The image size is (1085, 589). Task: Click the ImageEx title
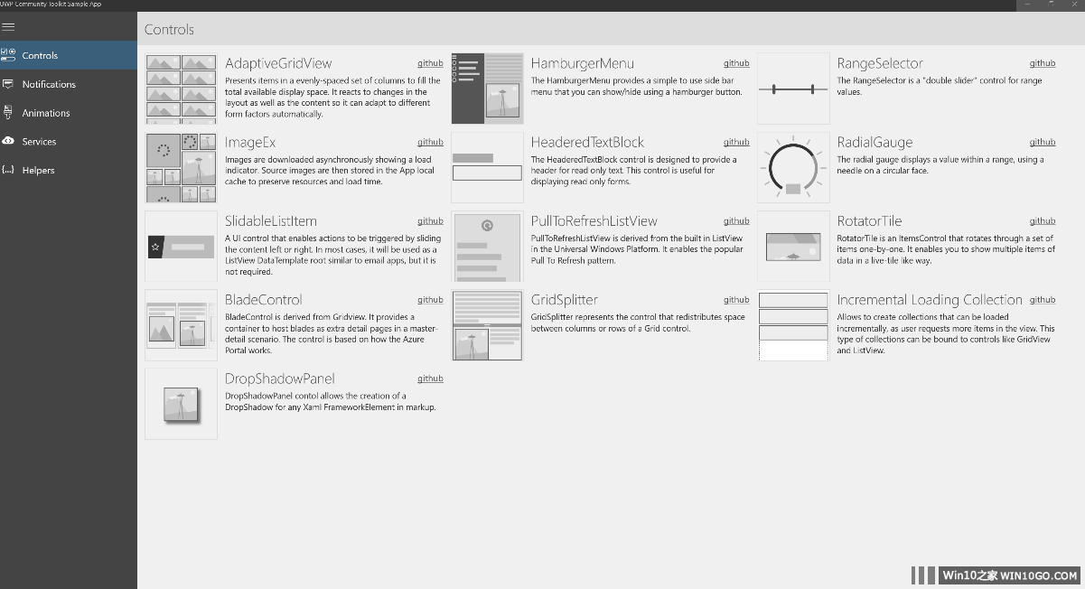pyautogui.click(x=250, y=142)
